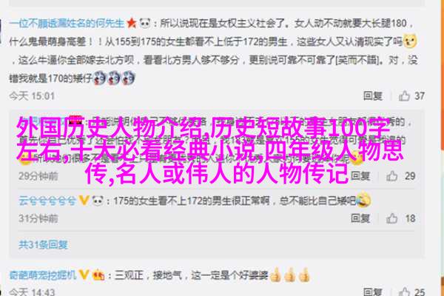
Task: Like the 云兮兮兮兮兮 reply with 18 likes
Action: coord(392,218)
